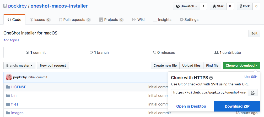Click the images row initial commit message
Image resolution: width=264 pixels, height=117 pixels.
(160, 113)
